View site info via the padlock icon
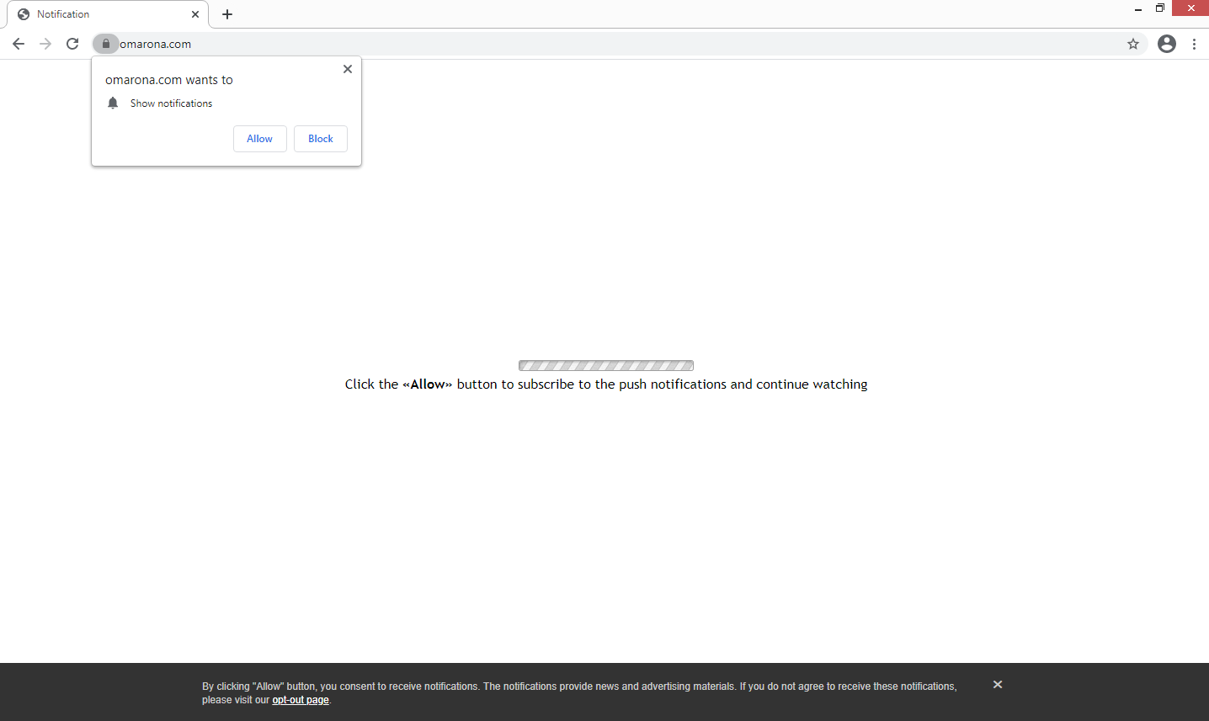 [106, 44]
